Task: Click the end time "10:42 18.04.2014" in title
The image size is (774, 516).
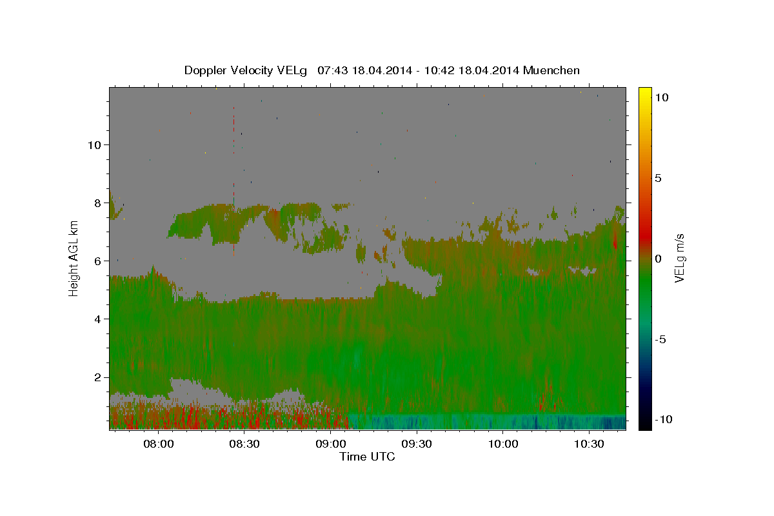Action: pos(472,70)
